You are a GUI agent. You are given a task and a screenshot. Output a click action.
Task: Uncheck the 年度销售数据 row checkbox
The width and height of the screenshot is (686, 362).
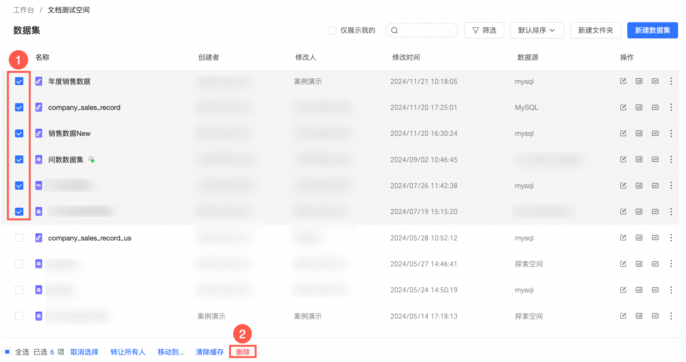coord(19,81)
